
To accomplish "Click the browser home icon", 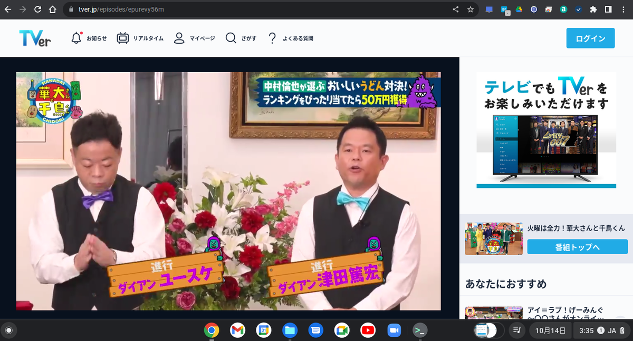I will 52,9.
